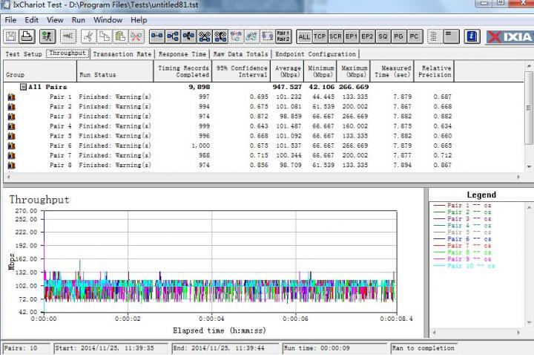Collapse the All Pairs group

23,87
